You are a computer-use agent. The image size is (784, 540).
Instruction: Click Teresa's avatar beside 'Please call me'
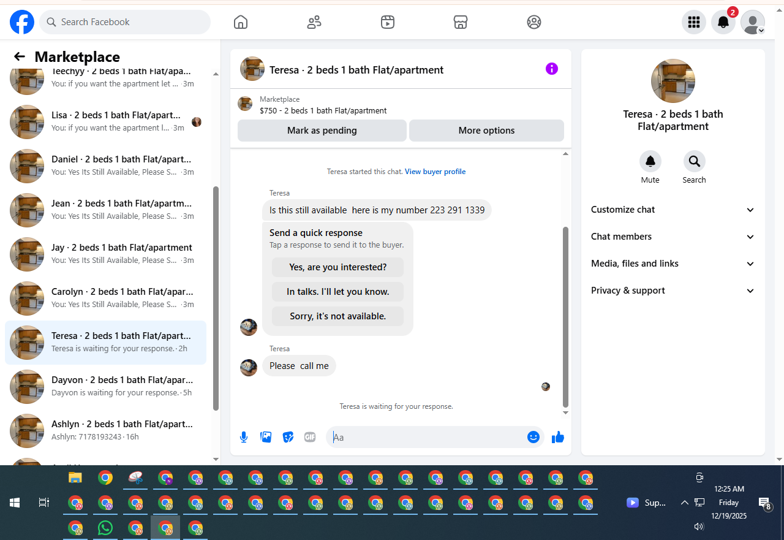pos(249,367)
